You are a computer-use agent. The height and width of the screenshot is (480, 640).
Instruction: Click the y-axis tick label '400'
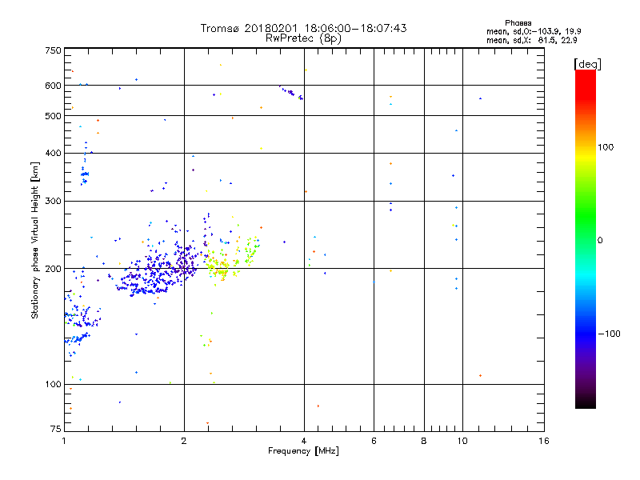point(53,154)
